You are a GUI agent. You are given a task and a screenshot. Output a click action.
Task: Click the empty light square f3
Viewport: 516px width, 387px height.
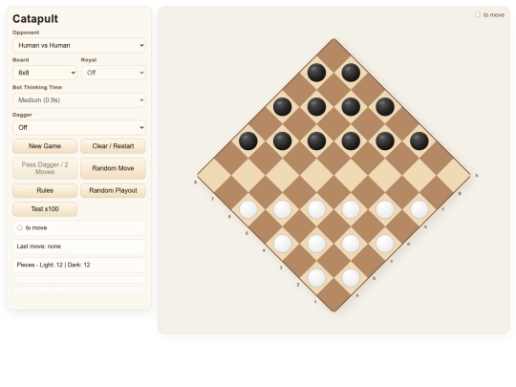click(x=385, y=175)
